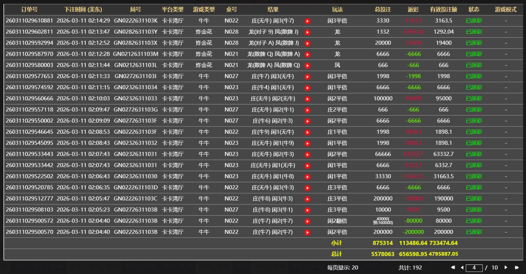Screen dimensions: 526x274
Task: Click round number GN0272631103I
Action: tap(135, 76)
